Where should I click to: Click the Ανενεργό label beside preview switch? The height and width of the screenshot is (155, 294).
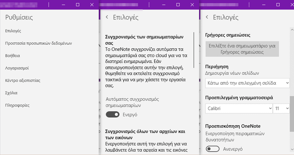(233, 149)
